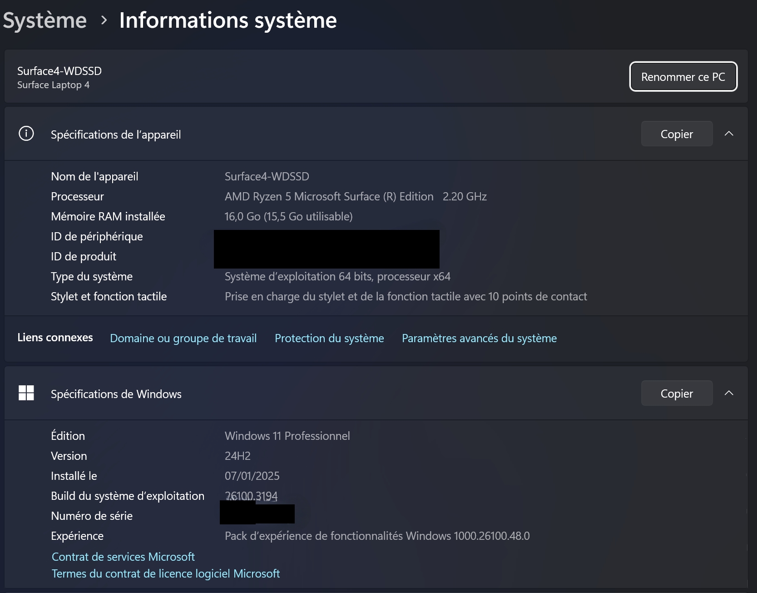Click the Informations système page title
Image resolution: width=757 pixels, height=593 pixels.
click(228, 20)
